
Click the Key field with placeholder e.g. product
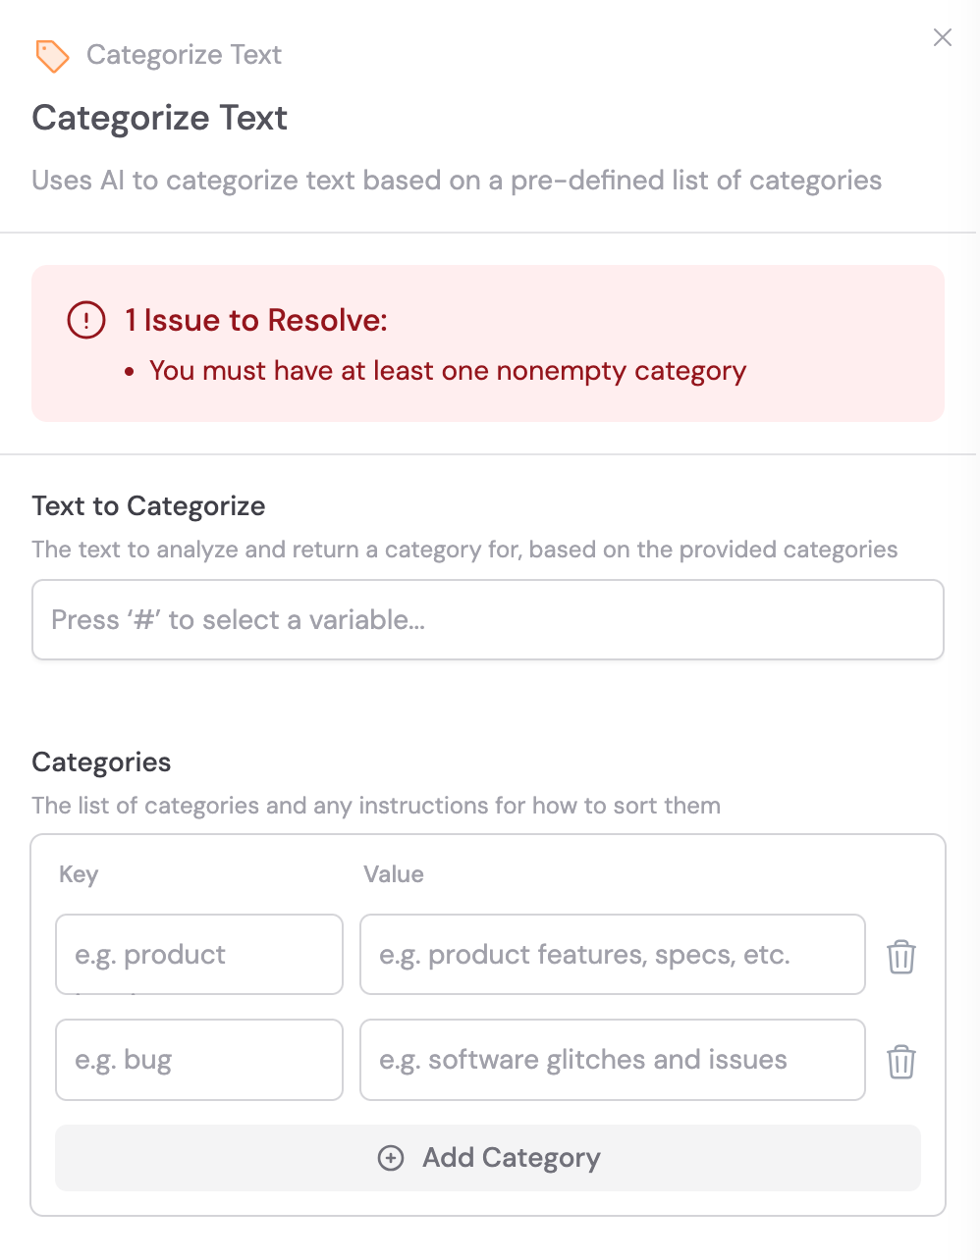click(198, 954)
